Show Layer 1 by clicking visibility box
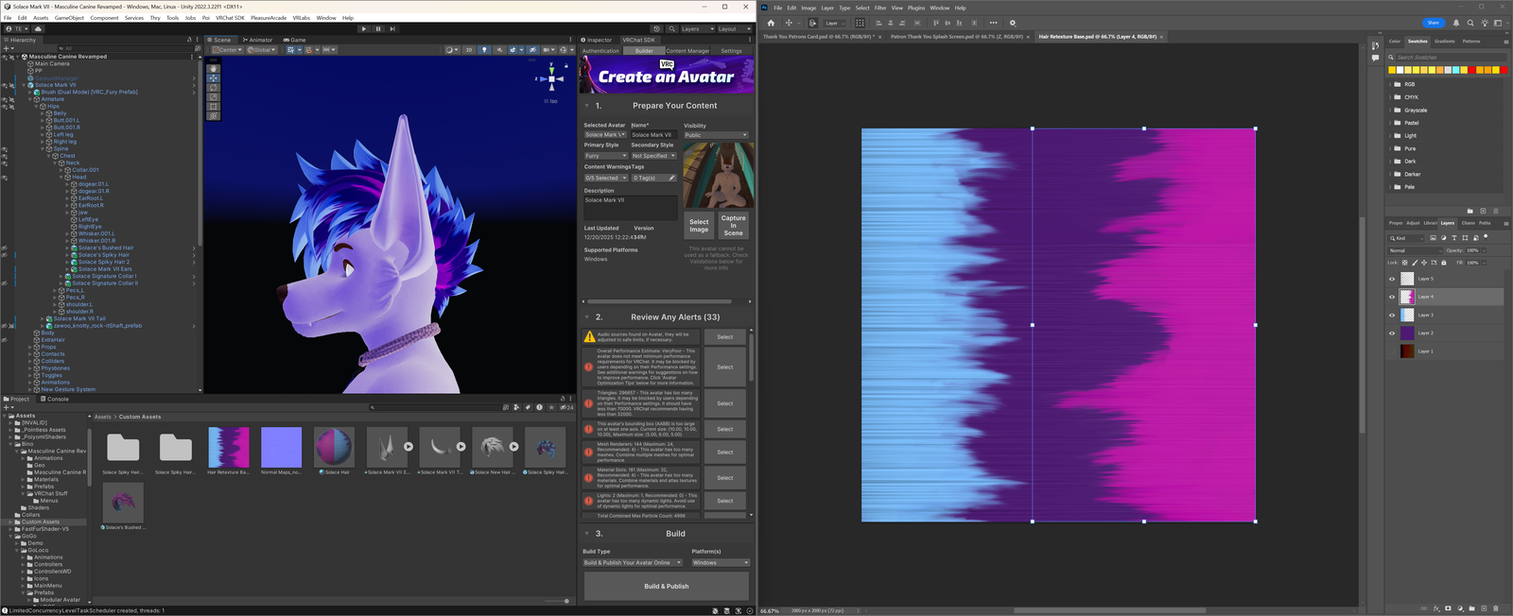Image resolution: width=1513 pixels, height=616 pixels. [x=1392, y=351]
